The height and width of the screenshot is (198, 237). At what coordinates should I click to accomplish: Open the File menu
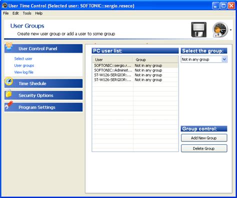6,13
